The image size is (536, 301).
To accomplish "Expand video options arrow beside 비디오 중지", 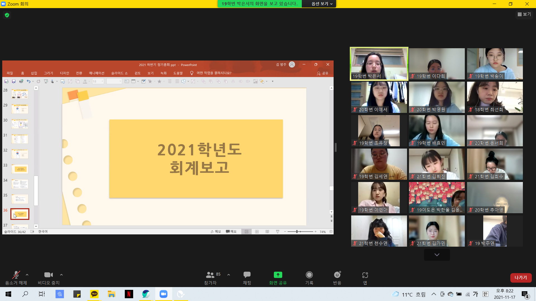I will (61, 275).
